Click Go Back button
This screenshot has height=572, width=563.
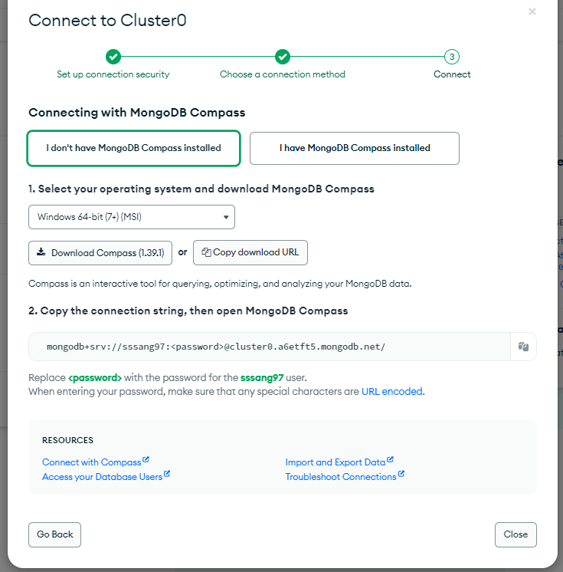click(x=55, y=534)
